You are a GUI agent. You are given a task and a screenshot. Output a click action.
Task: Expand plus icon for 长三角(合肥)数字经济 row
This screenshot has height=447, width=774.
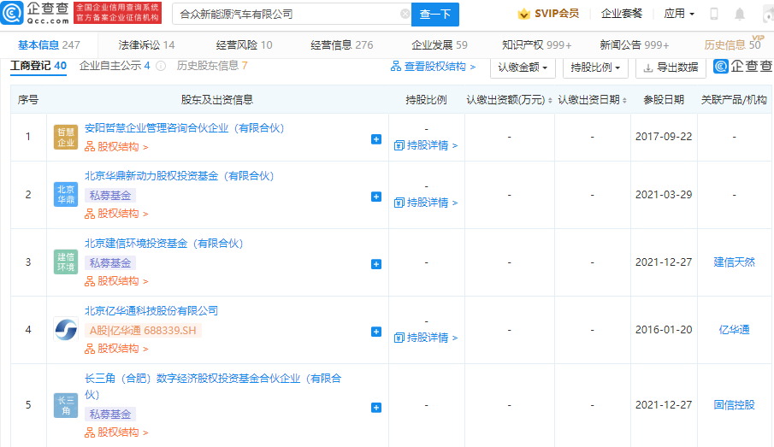tap(376, 408)
